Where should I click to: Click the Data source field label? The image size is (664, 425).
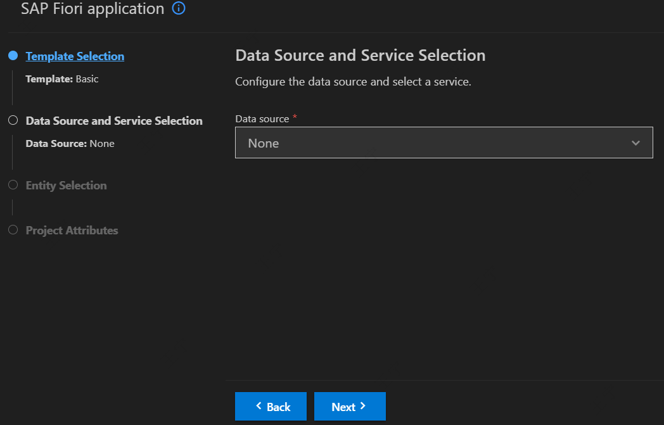tap(262, 119)
